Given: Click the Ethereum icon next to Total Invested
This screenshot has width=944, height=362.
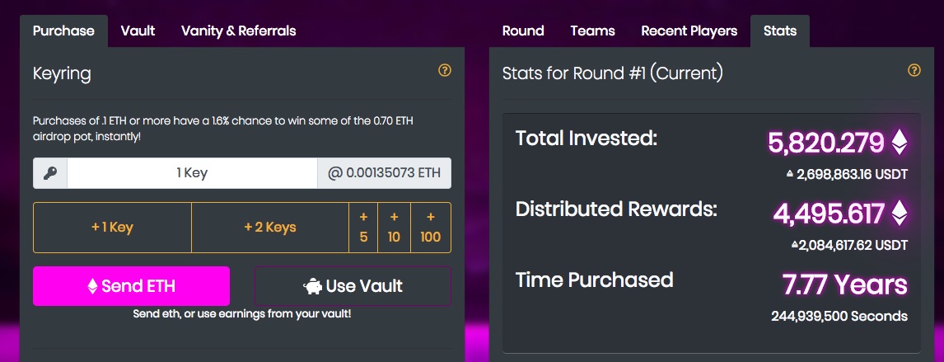Looking at the screenshot, I should [899, 143].
